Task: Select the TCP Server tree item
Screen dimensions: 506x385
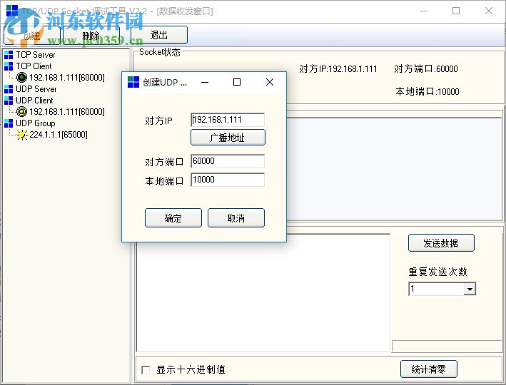Action: [x=36, y=55]
